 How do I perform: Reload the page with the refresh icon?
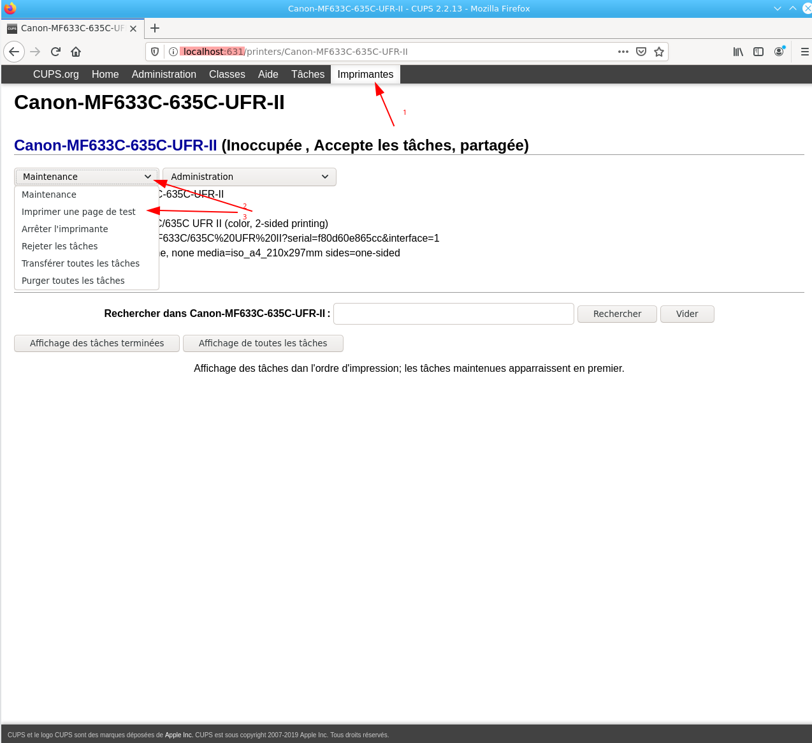point(55,52)
